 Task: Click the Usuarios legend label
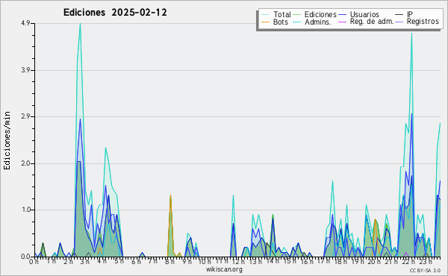pos(364,14)
